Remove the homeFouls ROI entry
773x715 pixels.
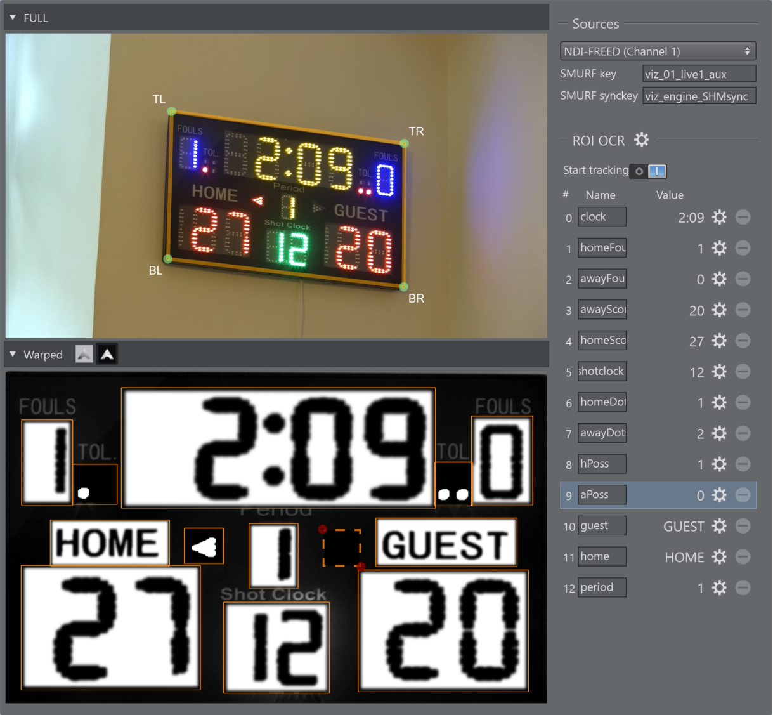[743, 248]
